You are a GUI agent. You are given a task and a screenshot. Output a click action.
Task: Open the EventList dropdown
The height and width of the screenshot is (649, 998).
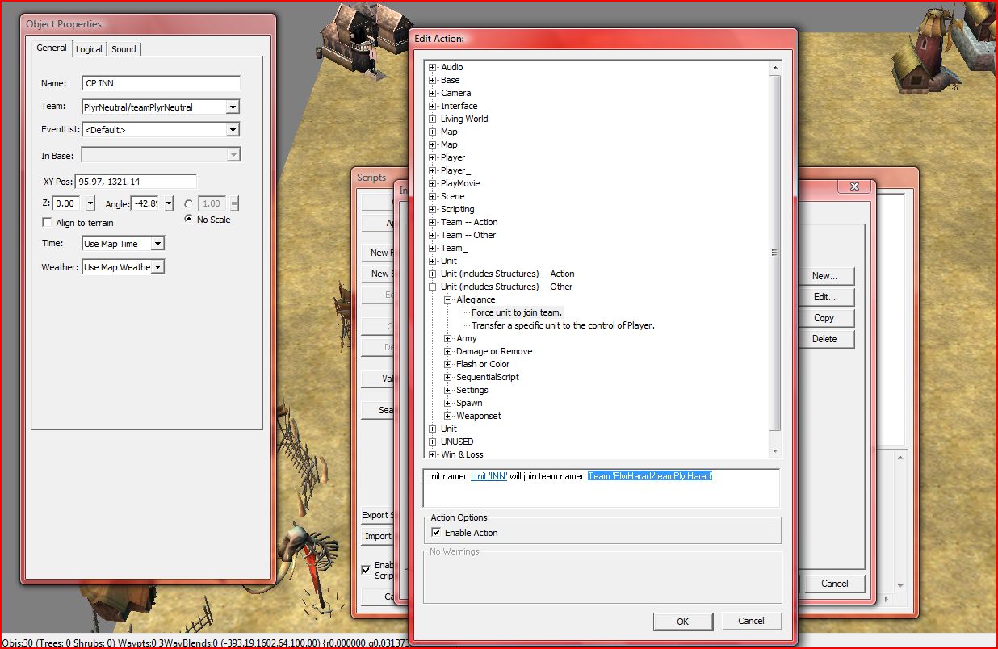[233, 130]
